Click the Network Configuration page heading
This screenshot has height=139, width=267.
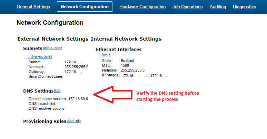50,23
